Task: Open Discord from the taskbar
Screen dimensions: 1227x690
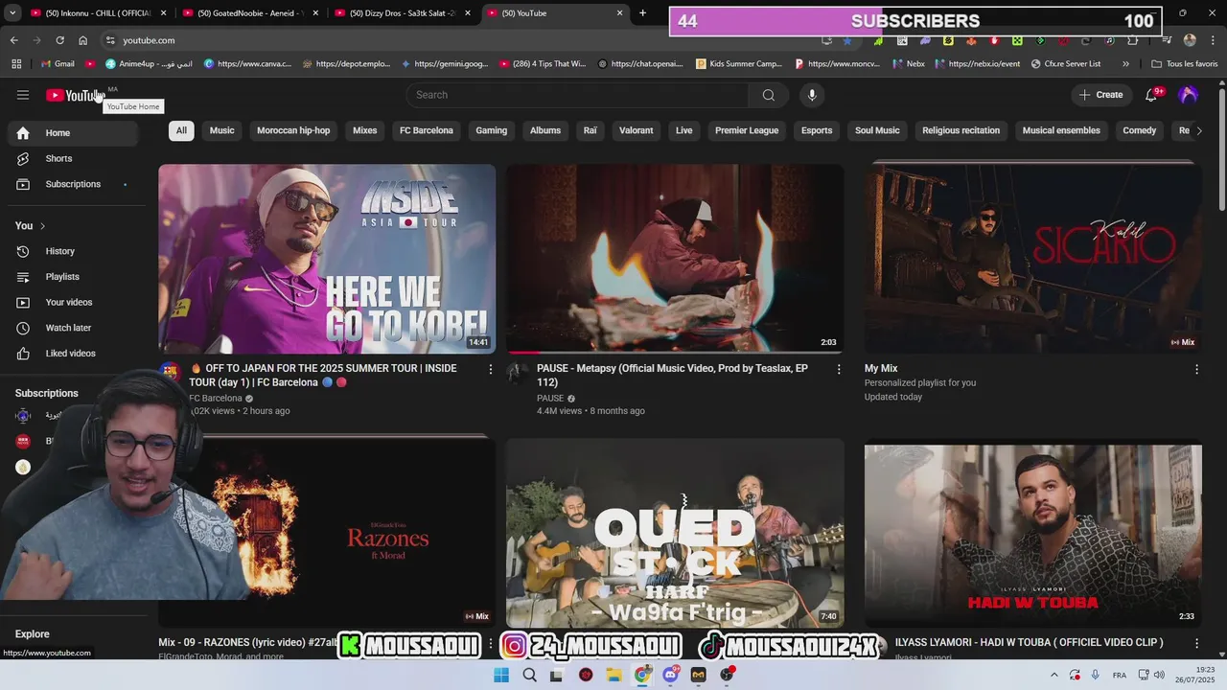Action: pos(670,675)
